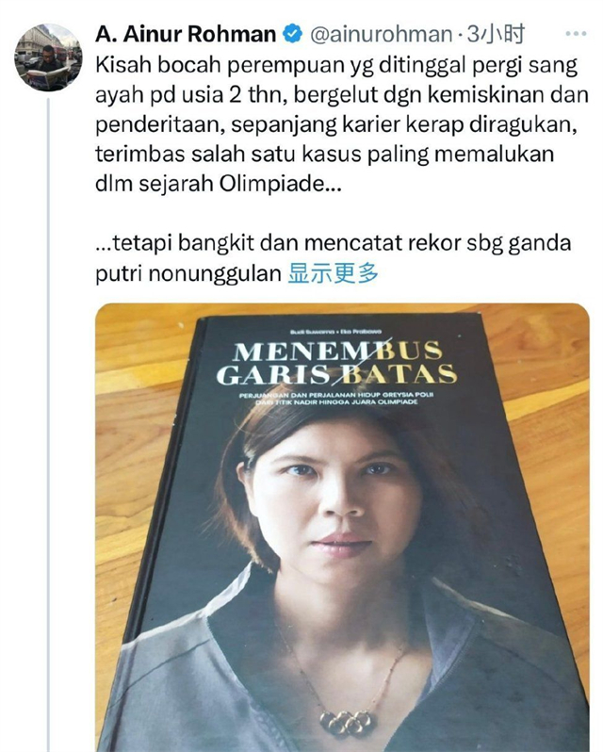This screenshot has width=603, height=752.
Task: Open A. Ainur Rohman's profile avatar
Action: coord(48,57)
